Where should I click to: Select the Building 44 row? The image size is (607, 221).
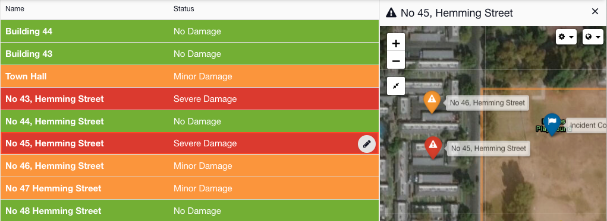189,31
